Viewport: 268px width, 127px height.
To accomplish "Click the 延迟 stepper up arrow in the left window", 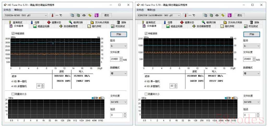I will tap(125, 114).
